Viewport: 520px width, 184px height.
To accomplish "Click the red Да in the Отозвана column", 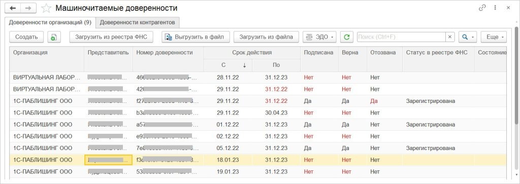I will pyautogui.click(x=374, y=101).
